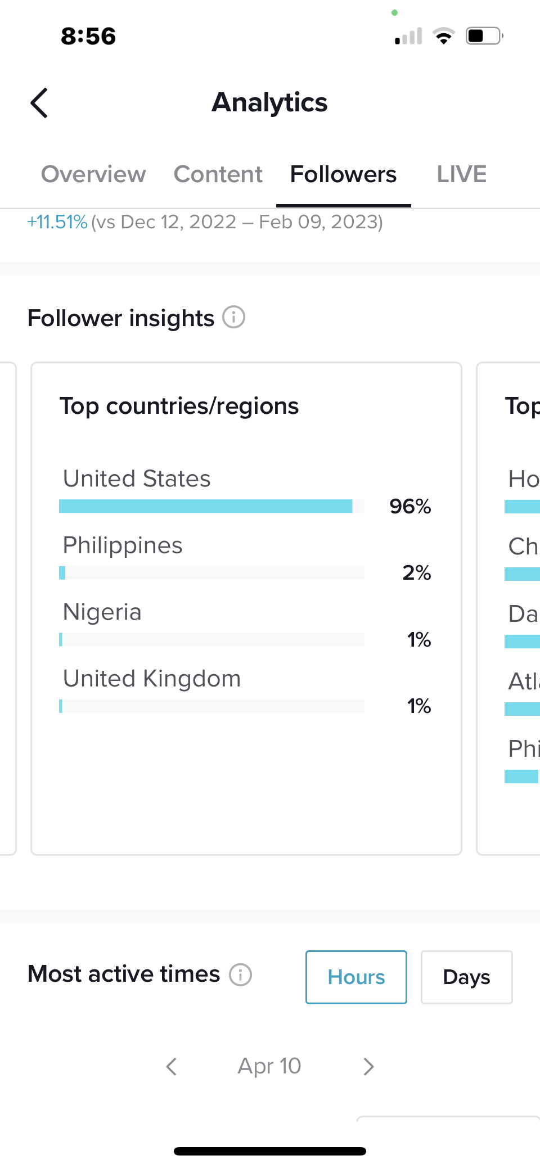Screen dimensions: 540x1169
Task: Tap the back arrow icon
Action: tap(39, 103)
